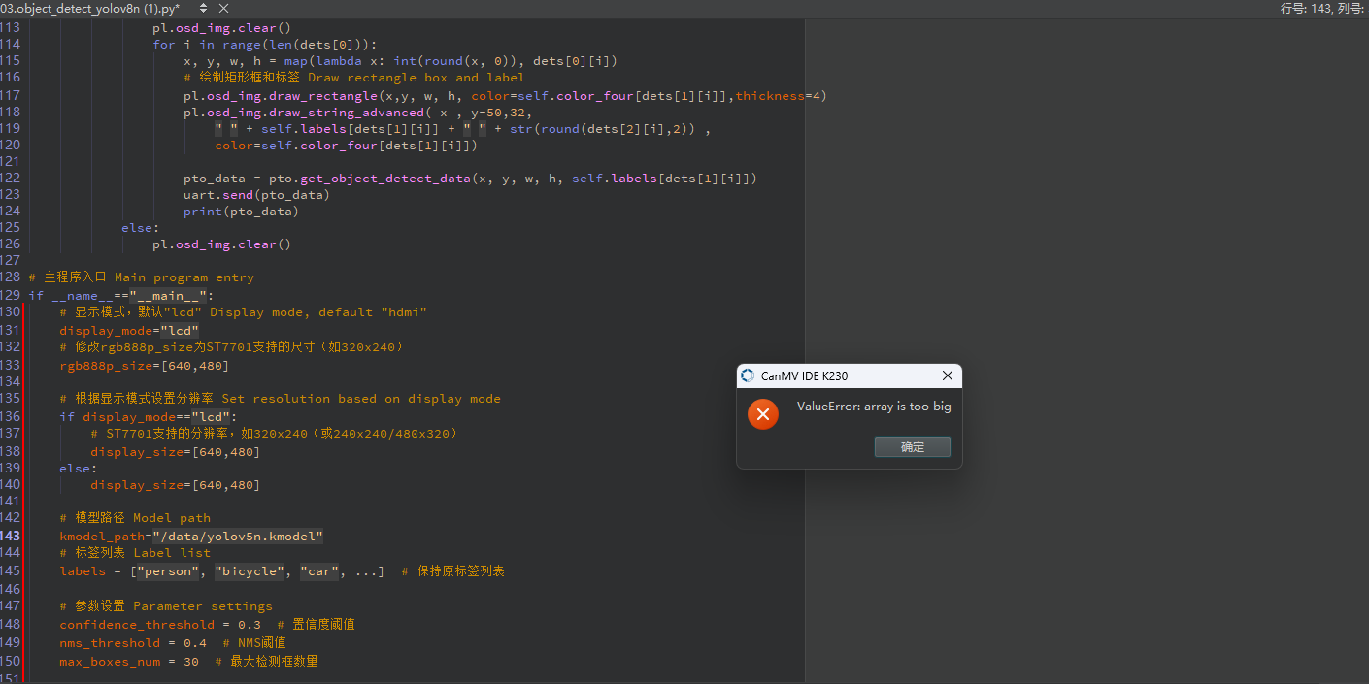This screenshot has width=1369, height=684.
Task: Click the uart.send(pto_data) statement
Action: (256, 194)
